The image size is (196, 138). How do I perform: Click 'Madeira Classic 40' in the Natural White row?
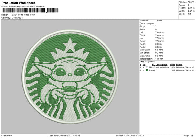point(185,67)
